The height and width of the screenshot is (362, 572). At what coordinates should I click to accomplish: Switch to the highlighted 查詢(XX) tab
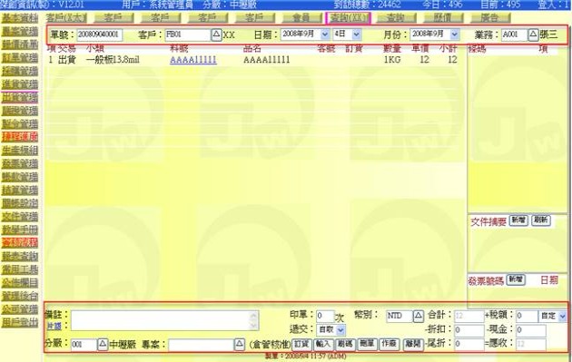coord(348,18)
